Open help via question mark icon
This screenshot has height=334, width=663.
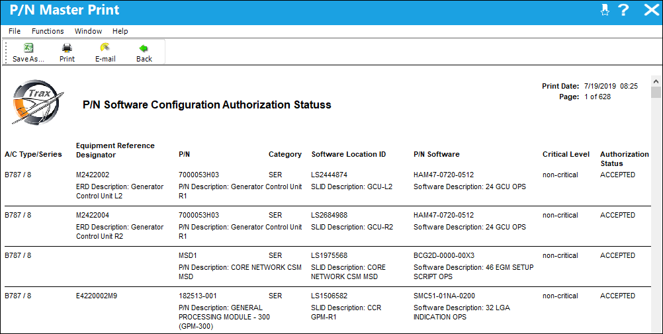623,10
